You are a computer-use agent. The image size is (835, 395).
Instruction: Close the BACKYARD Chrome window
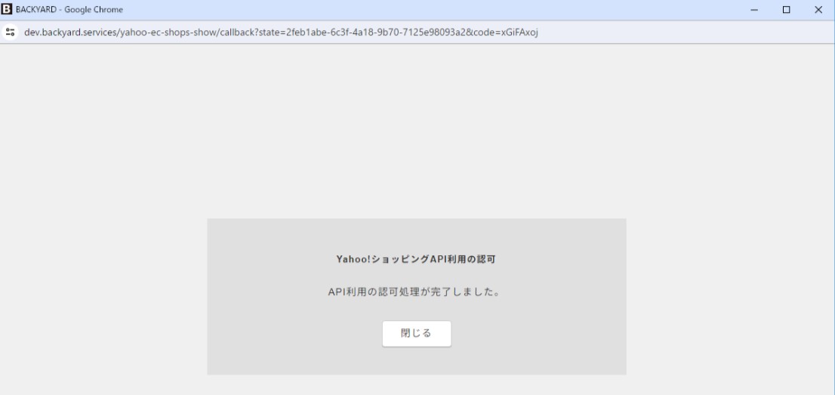click(x=818, y=10)
